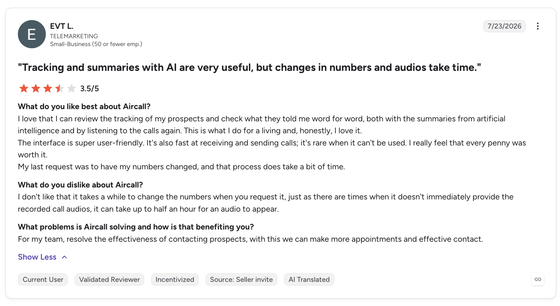560x306 pixels.
Task: Click the Show Less link
Action: (37, 257)
